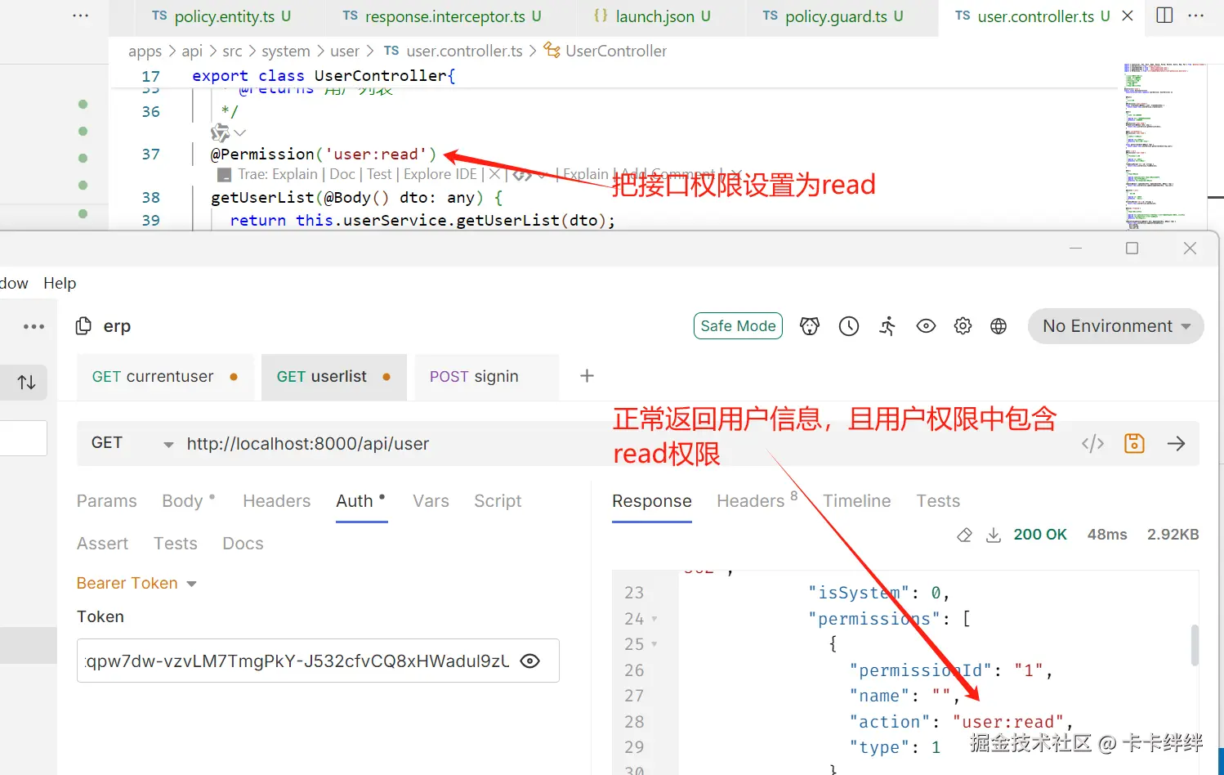Download the response to file
Viewport: 1224px width, 775px height.
point(994,535)
